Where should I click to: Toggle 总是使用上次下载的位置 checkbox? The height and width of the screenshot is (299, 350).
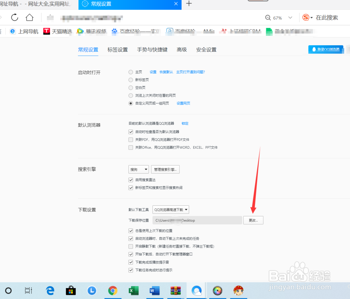point(131,231)
